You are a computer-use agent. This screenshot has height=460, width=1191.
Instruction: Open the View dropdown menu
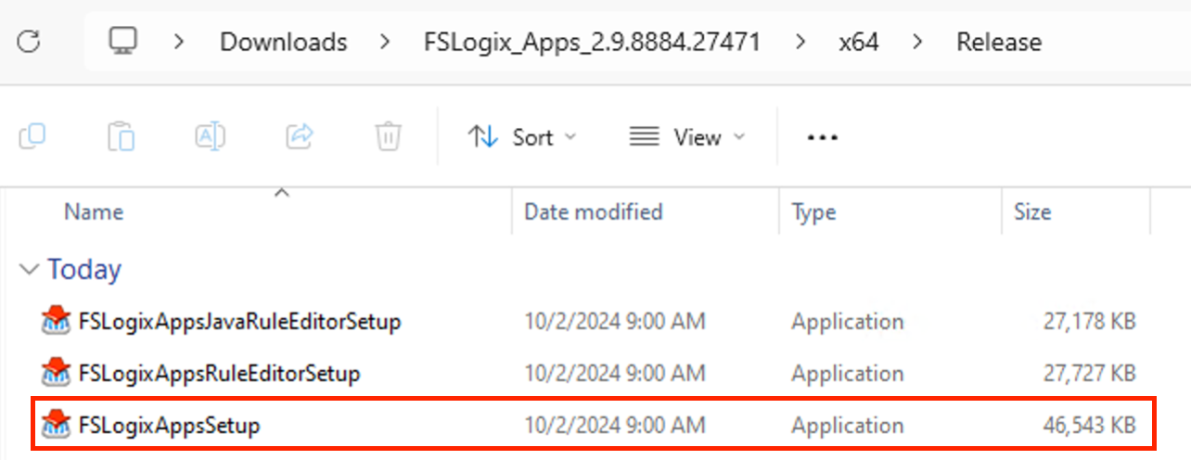point(687,137)
